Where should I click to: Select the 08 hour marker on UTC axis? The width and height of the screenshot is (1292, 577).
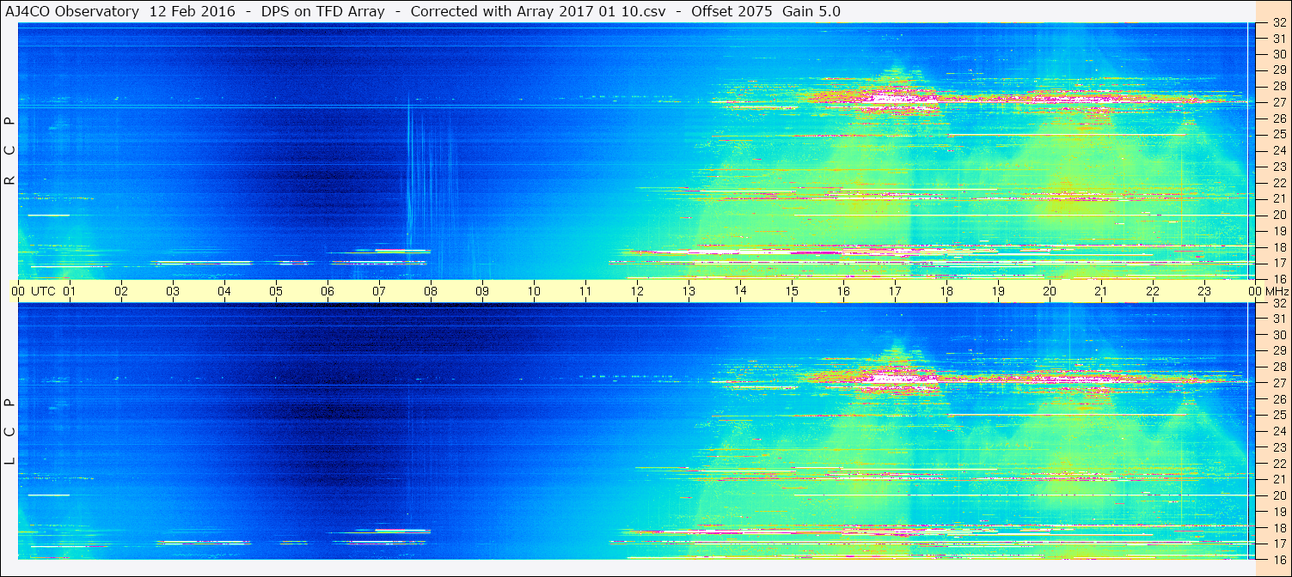tap(431, 291)
